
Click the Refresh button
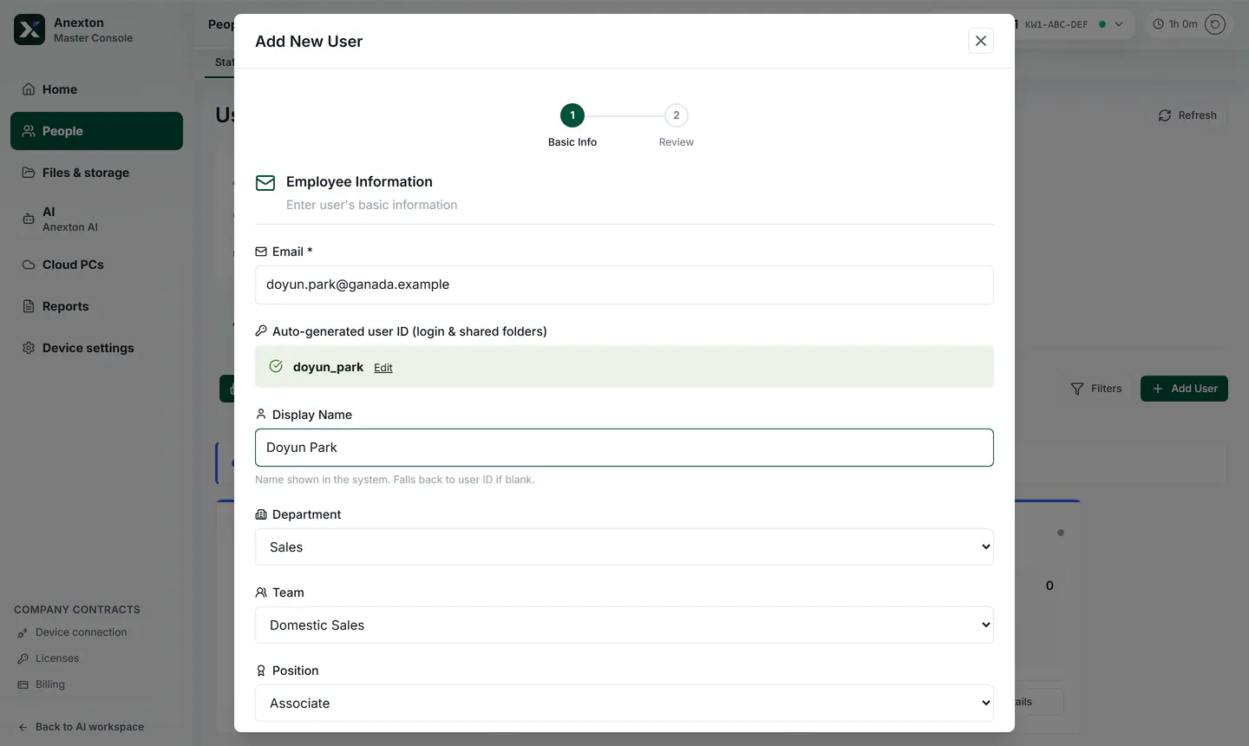(1187, 115)
